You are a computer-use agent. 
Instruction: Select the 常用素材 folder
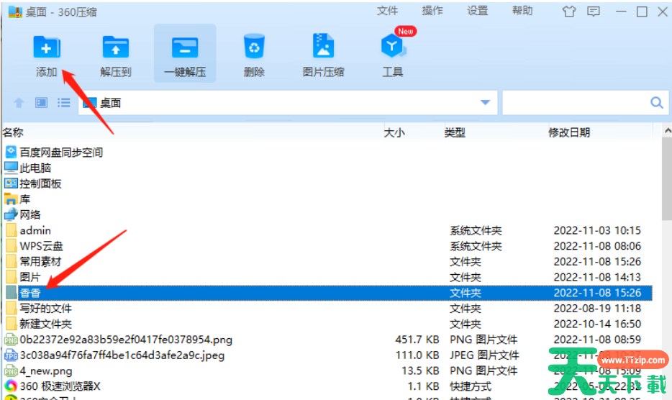pos(40,262)
